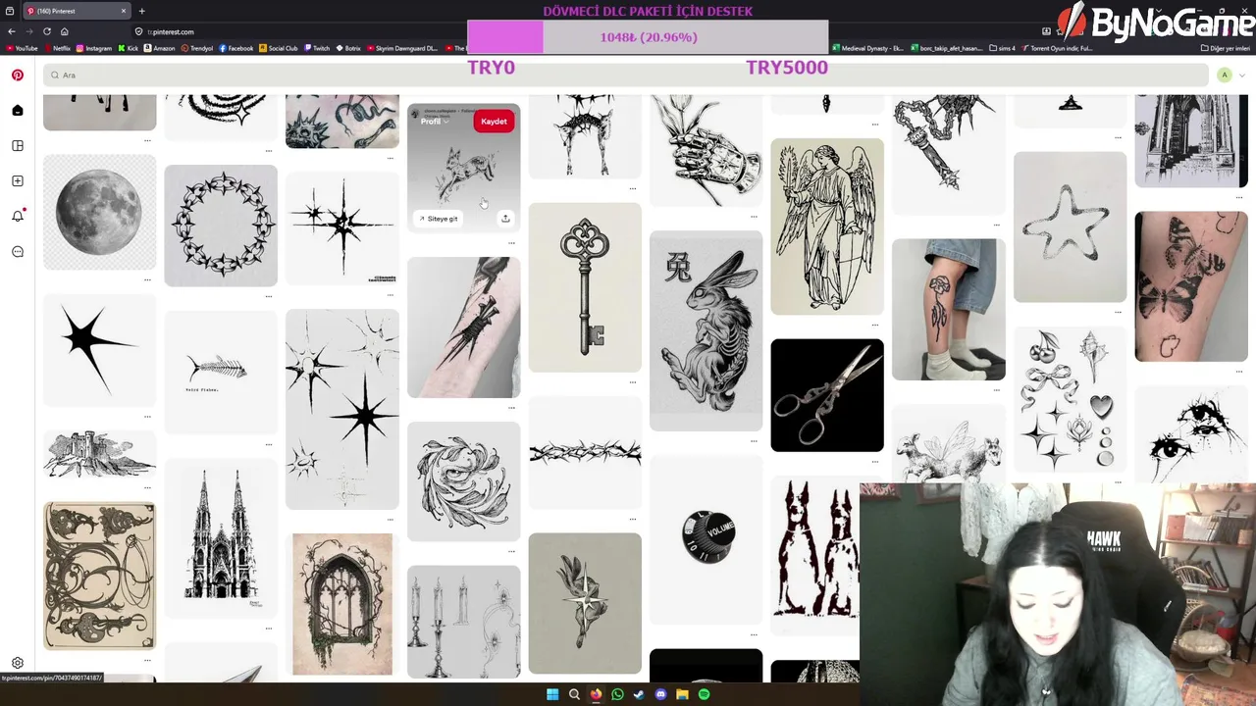The image size is (1256, 706).
Task: Open the gothic arched window pin
Action: click(x=342, y=604)
